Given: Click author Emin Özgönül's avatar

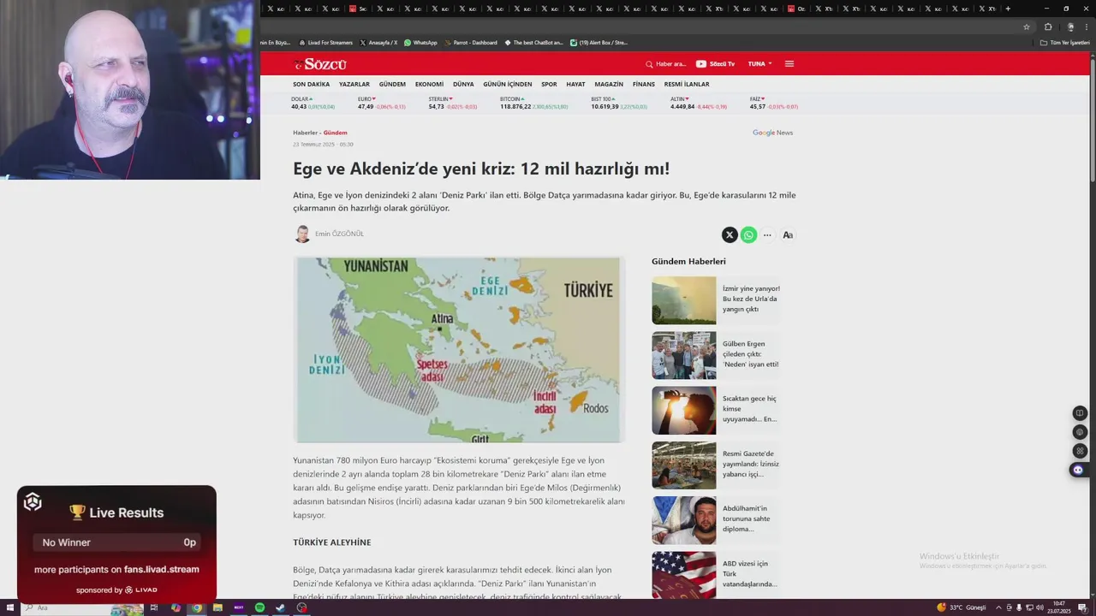Looking at the screenshot, I should pyautogui.click(x=302, y=234).
